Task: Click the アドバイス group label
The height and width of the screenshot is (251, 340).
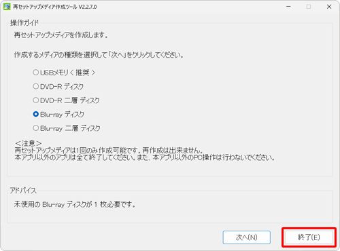Action: (23, 191)
